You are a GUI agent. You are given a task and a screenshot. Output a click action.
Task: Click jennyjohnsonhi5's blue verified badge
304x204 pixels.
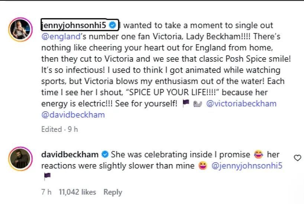(x=113, y=25)
